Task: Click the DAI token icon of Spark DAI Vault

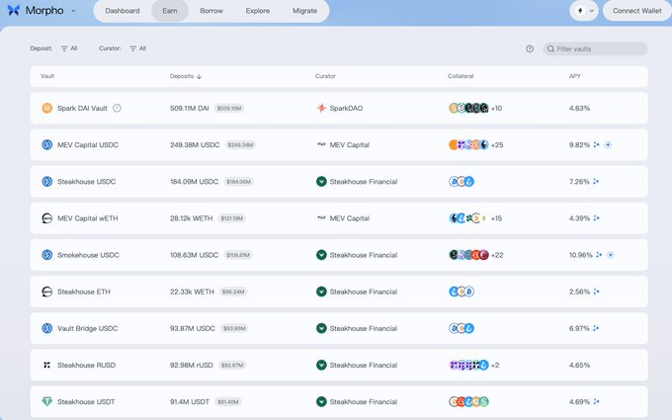Action: click(x=46, y=108)
